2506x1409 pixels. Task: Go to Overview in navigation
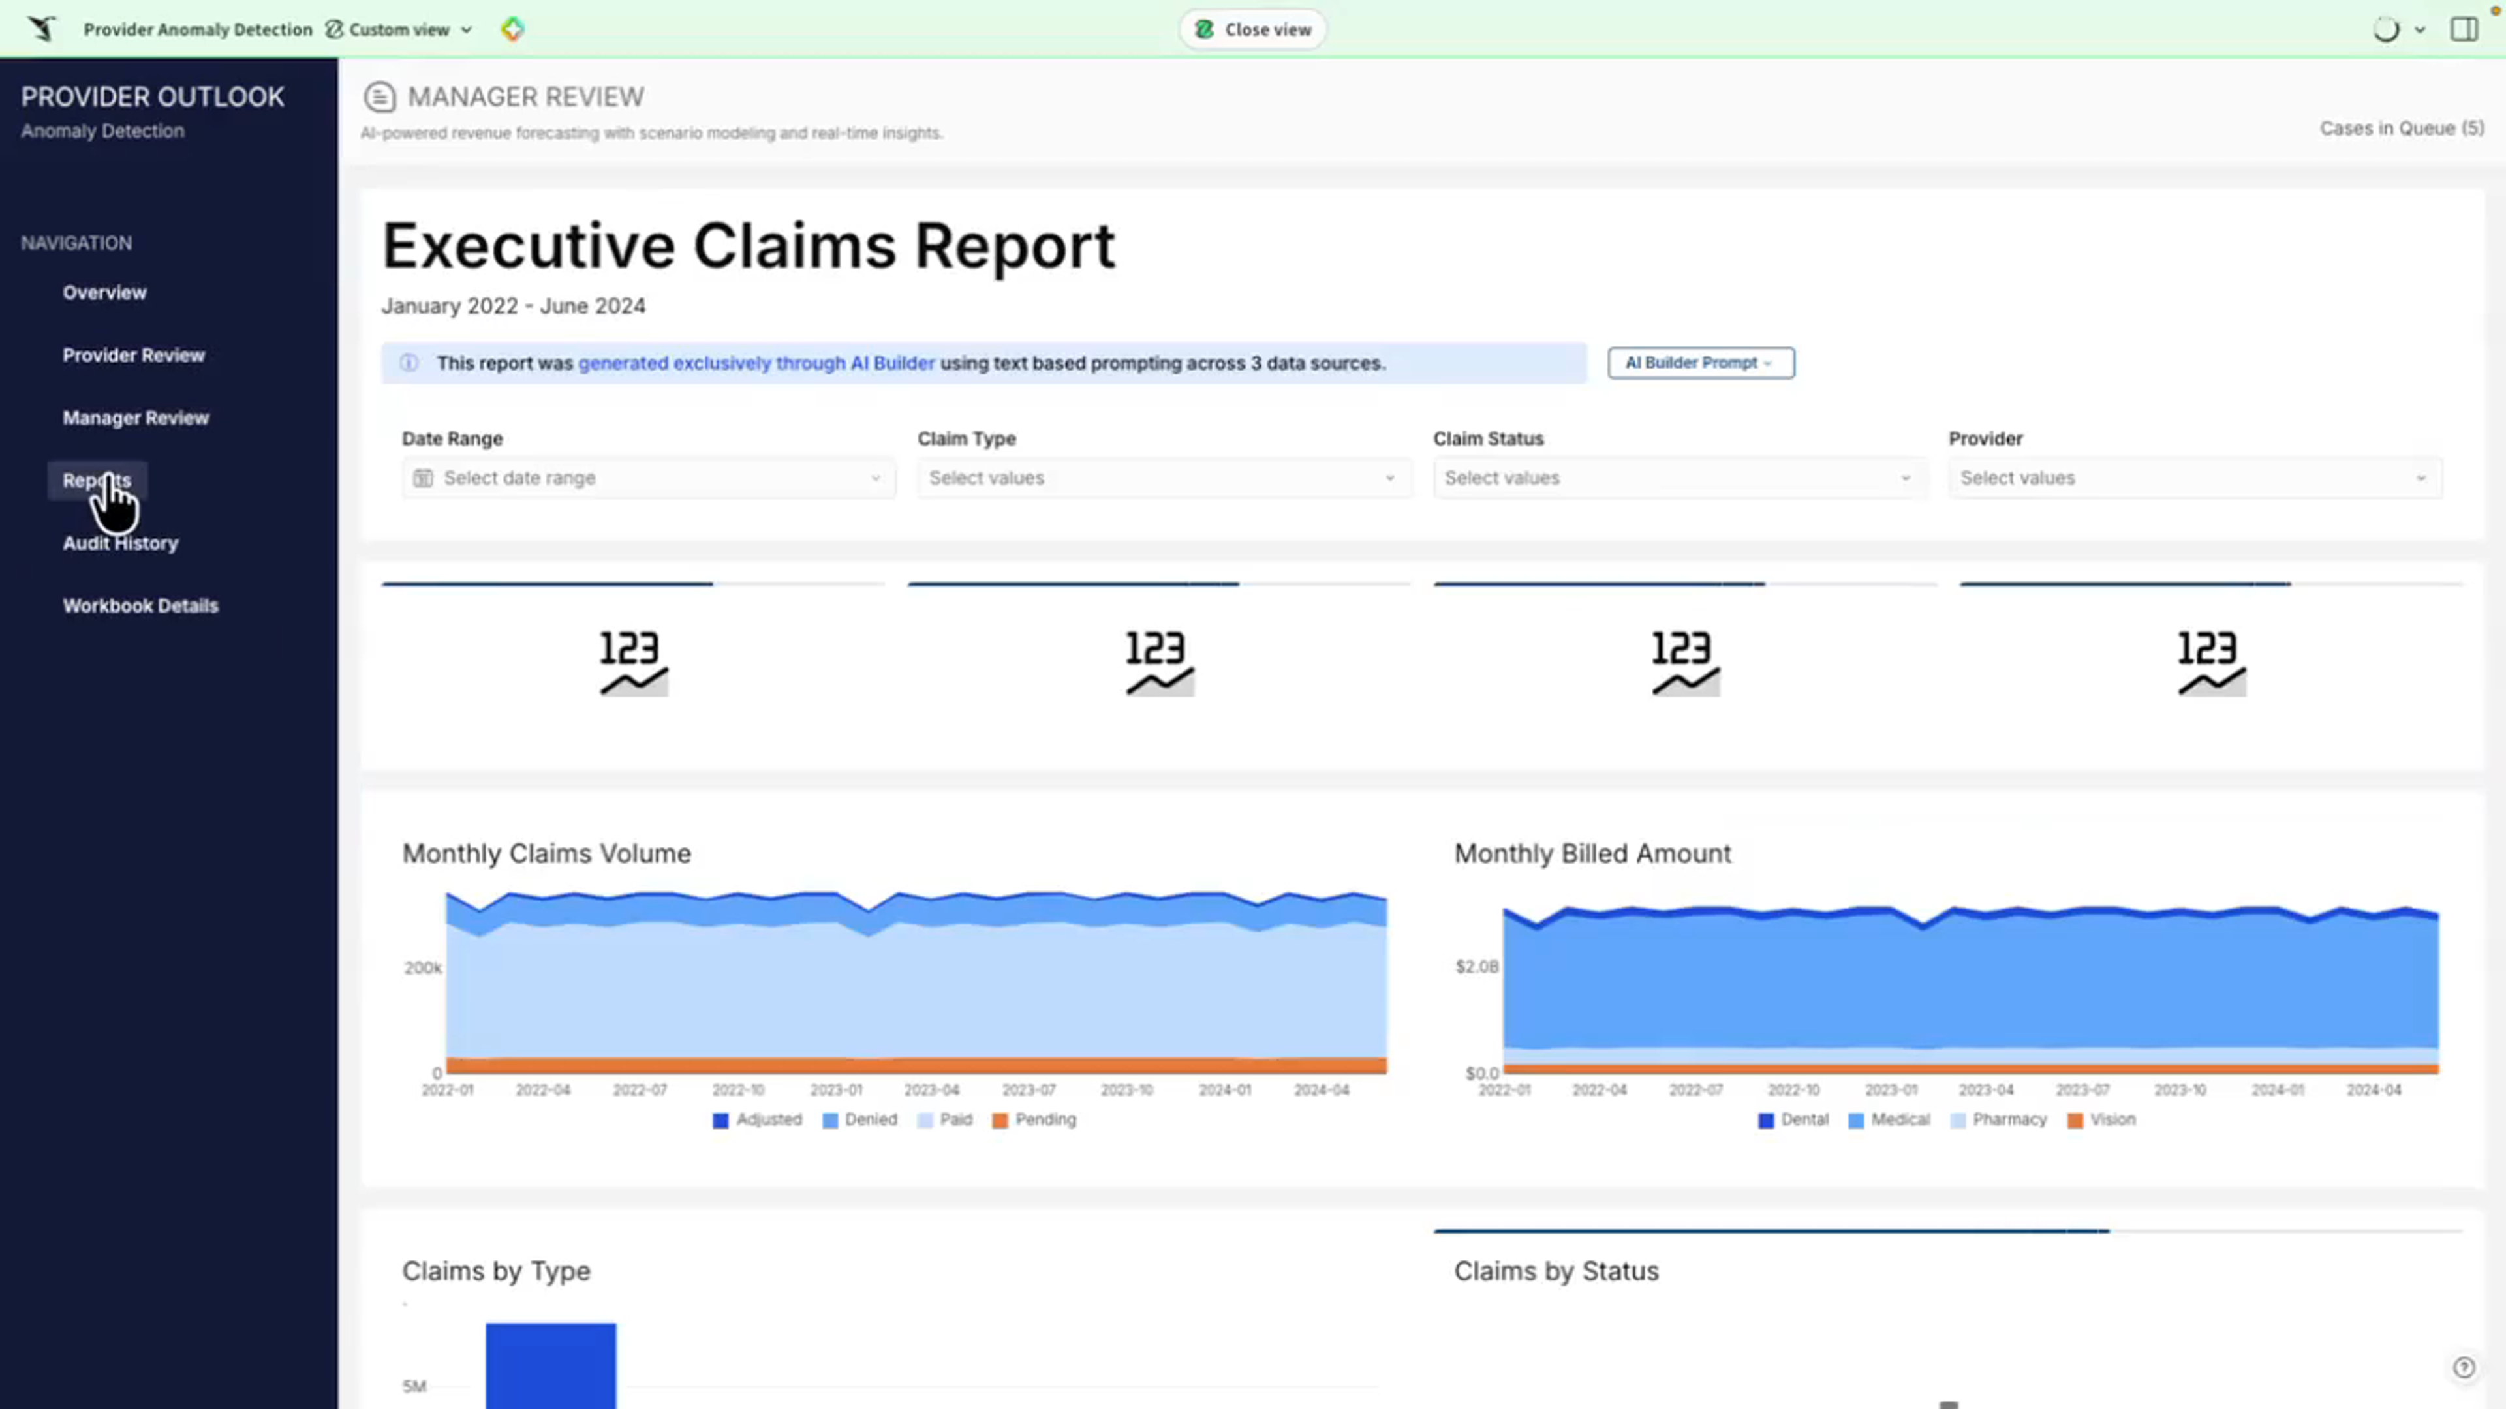(x=104, y=293)
